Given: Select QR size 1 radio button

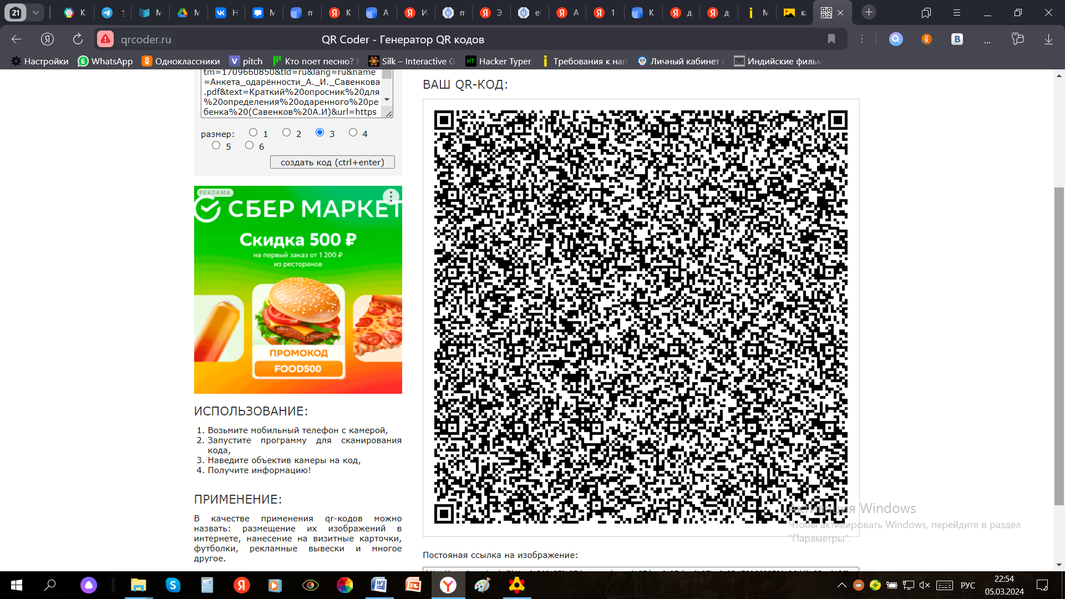Looking at the screenshot, I should 253,133.
